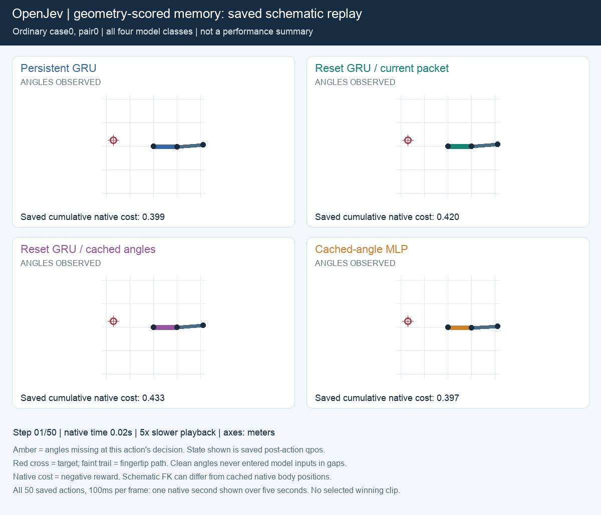The height and width of the screenshot is (515, 601).
Task: Click the blue arm segment in Persistent GRU
Action: [x=165, y=146]
